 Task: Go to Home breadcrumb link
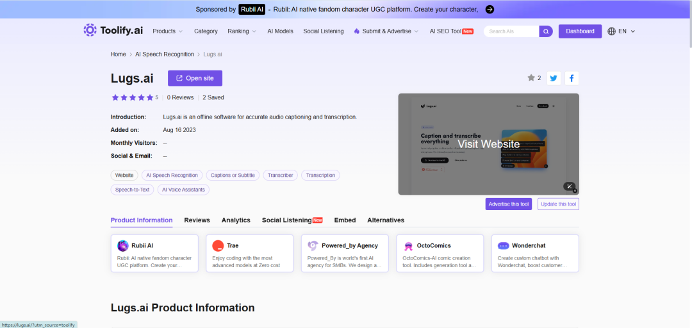coord(119,54)
